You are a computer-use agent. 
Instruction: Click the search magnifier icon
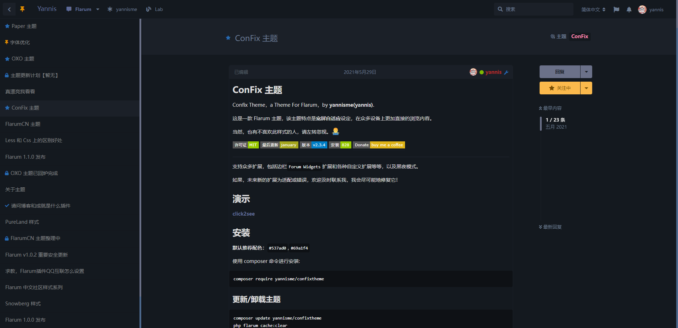coord(500,9)
